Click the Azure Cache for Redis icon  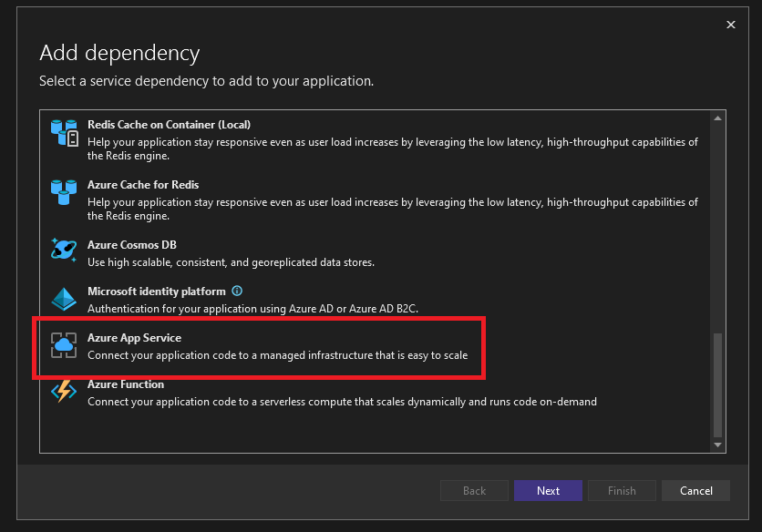point(64,192)
